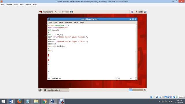Launch the web browser globe icon in panel
The image size is (185, 104).
coord(71,12)
